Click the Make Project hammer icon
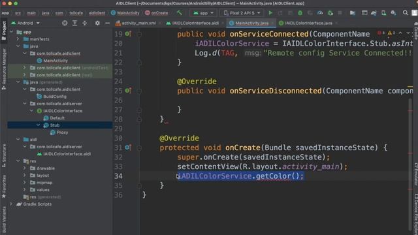The height and width of the screenshot is (235, 418). [x=180, y=12]
